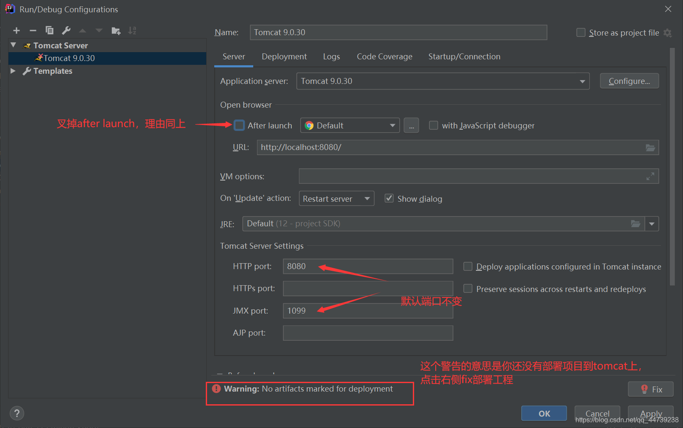Viewport: 683px width, 428px height.
Task: Uncheck the Show dialog checkbox
Action: point(389,198)
